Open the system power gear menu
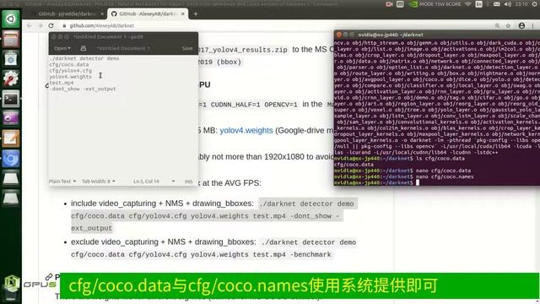 tap(535, 4)
